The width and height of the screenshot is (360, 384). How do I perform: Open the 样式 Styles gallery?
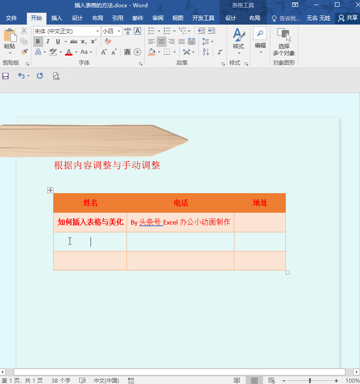coord(238,41)
